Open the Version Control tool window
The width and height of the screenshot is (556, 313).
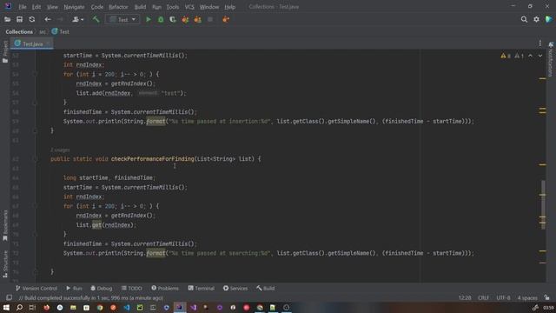point(36,288)
